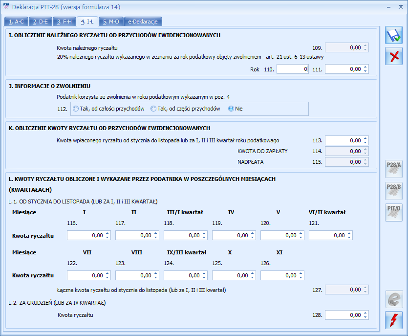Click month II field 117
This screenshot has width=408, height=336.
pyautogui.click(x=137, y=235)
